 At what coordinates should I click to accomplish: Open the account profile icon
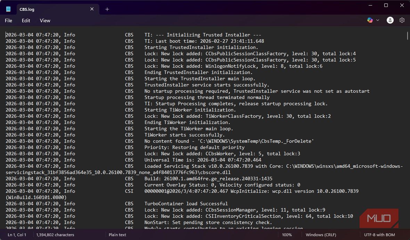pyautogui.click(x=390, y=20)
